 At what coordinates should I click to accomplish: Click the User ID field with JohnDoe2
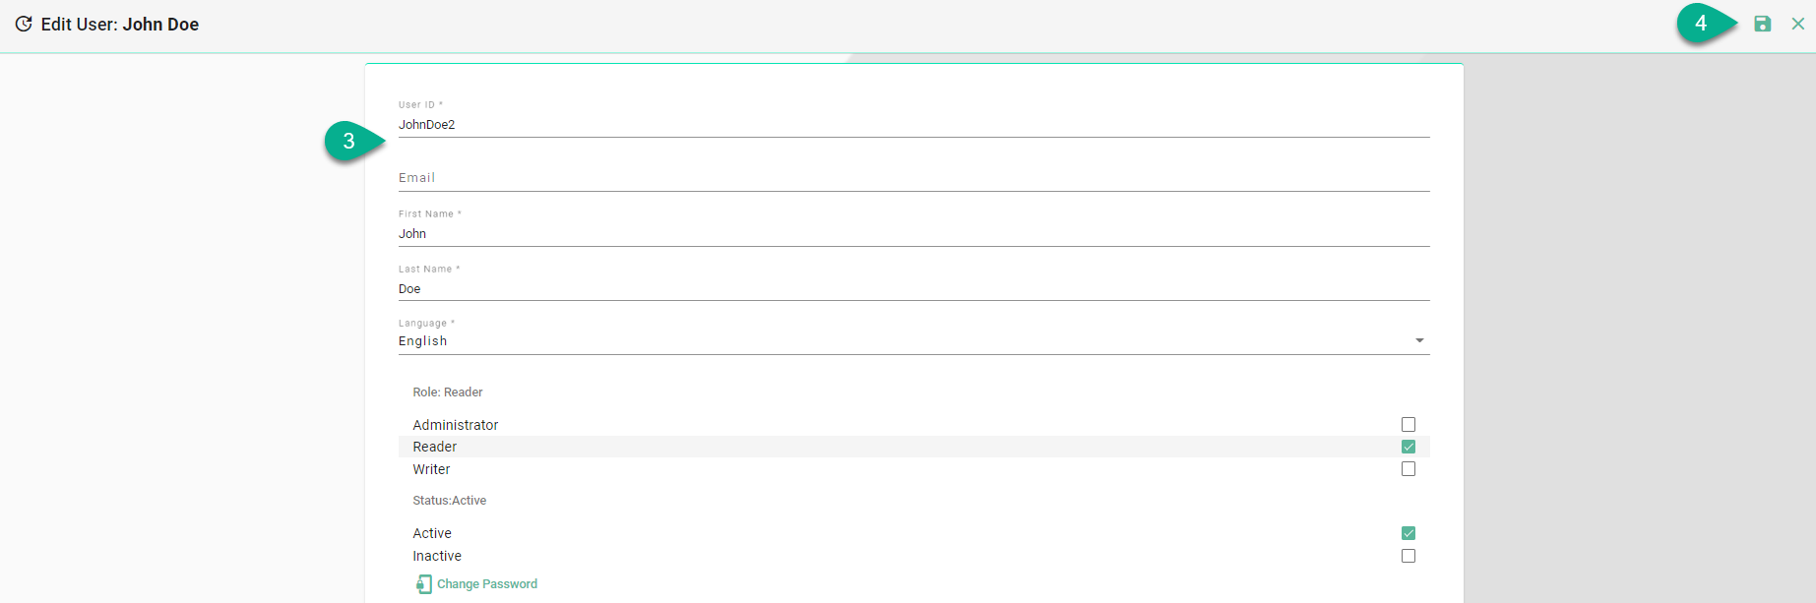pos(886,125)
